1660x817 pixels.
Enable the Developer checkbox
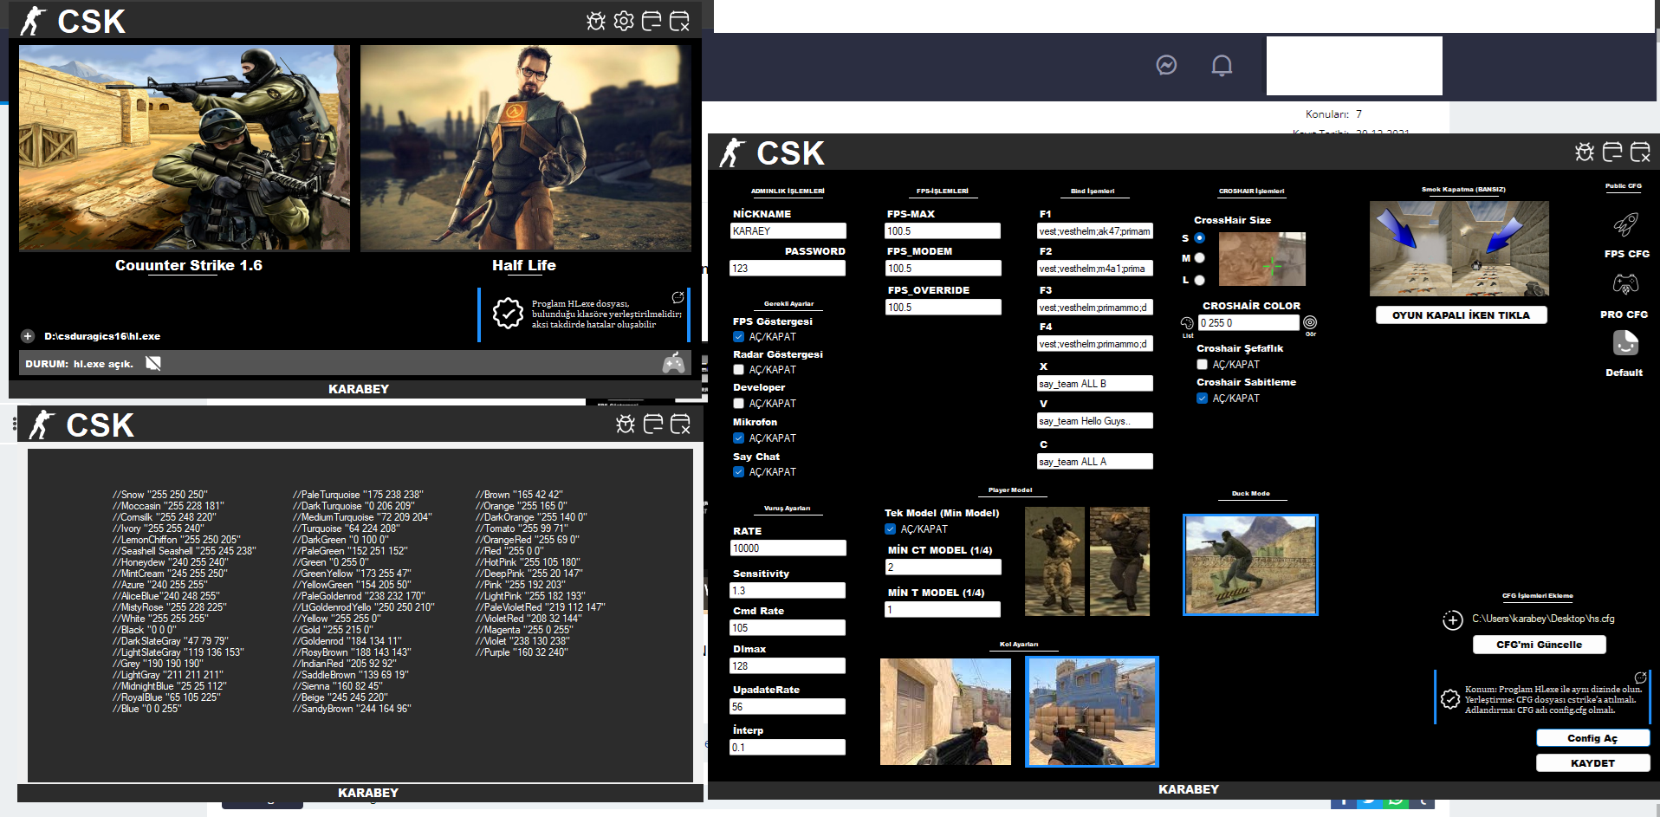tap(739, 404)
